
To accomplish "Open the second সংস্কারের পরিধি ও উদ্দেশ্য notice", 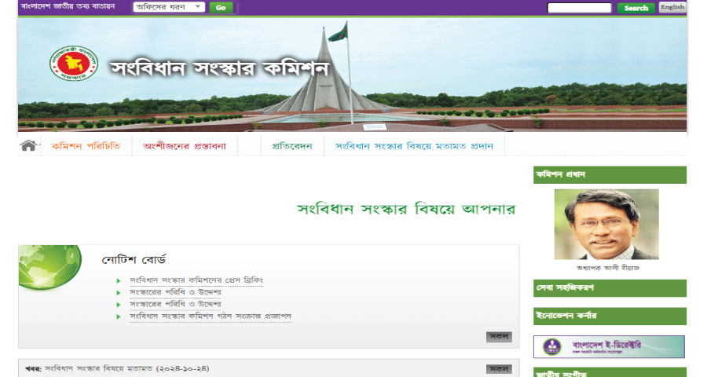I will click(175, 305).
